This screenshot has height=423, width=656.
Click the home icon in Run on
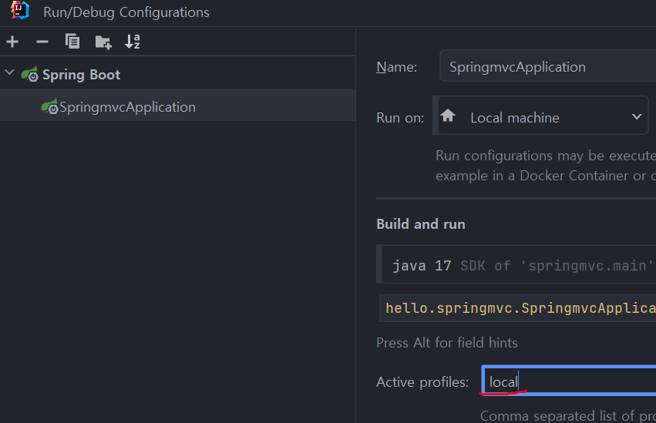[x=448, y=116]
